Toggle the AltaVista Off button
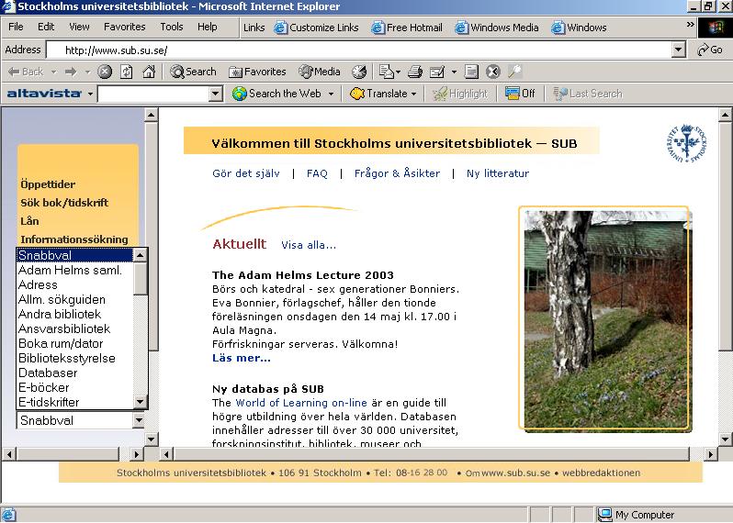Viewport: 733px width, 523px height. [520, 94]
